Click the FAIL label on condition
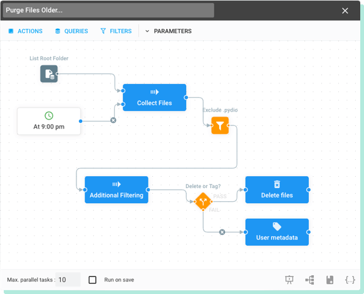The image size is (364, 294). click(x=214, y=210)
